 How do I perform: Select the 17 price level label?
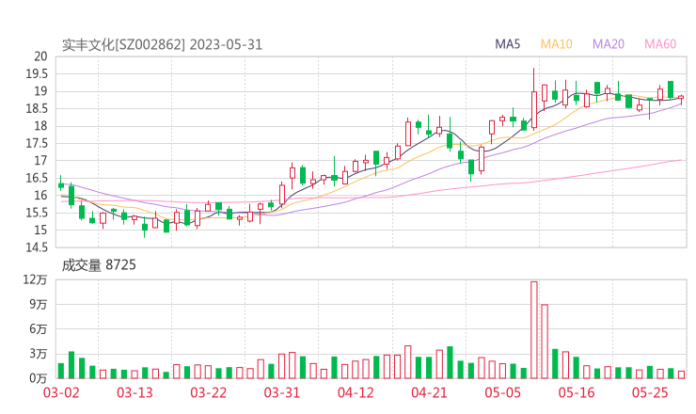pos(40,161)
